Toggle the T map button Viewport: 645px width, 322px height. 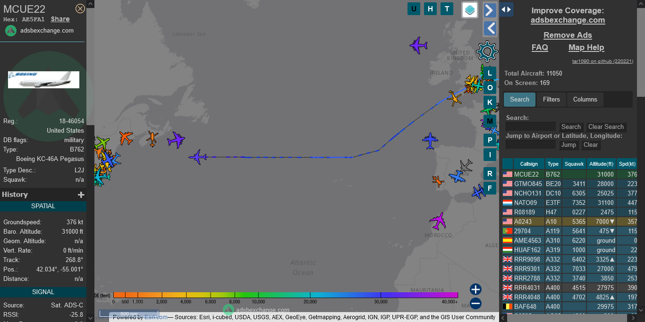pyautogui.click(x=447, y=8)
